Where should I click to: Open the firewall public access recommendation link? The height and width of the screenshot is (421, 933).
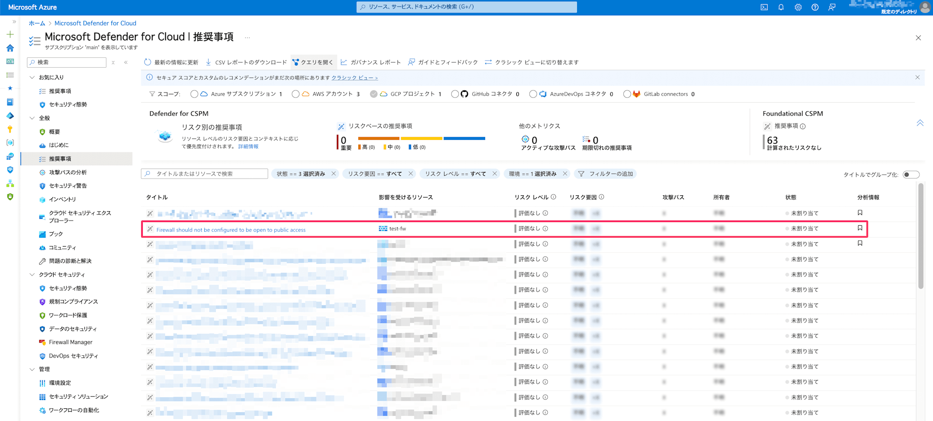tap(231, 230)
